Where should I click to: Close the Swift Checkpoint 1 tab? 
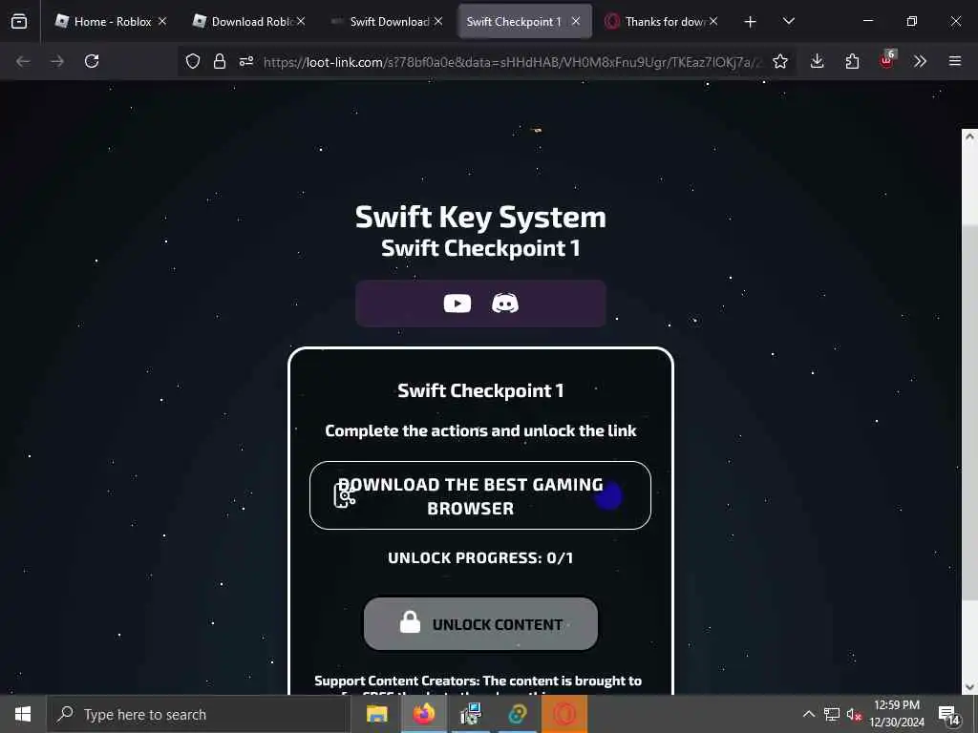(x=576, y=21)
